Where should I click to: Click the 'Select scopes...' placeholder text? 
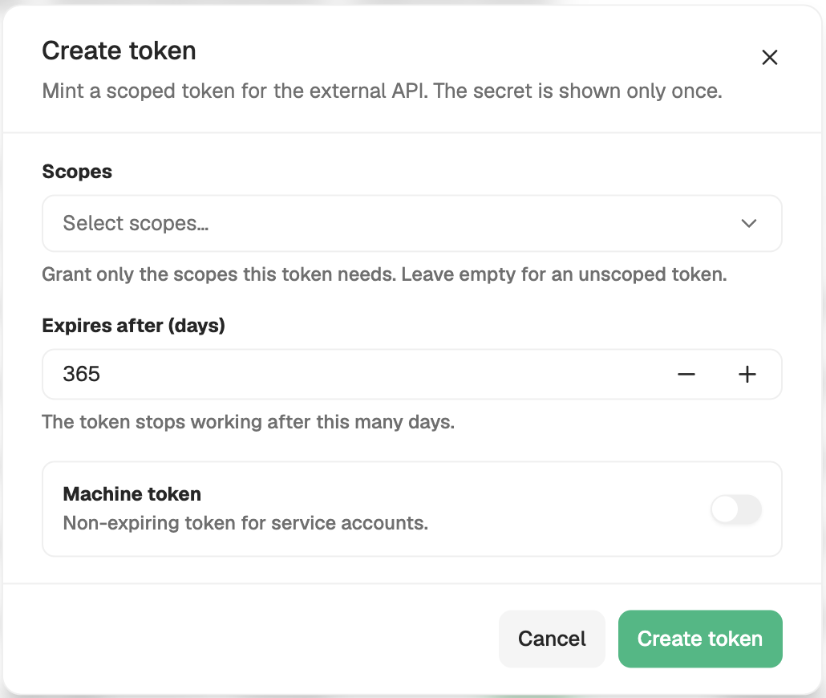click(136, 224)
